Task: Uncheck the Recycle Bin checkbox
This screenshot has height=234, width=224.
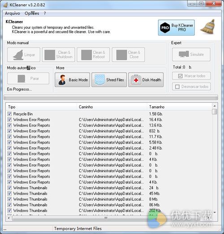Action: click(9, 114)
